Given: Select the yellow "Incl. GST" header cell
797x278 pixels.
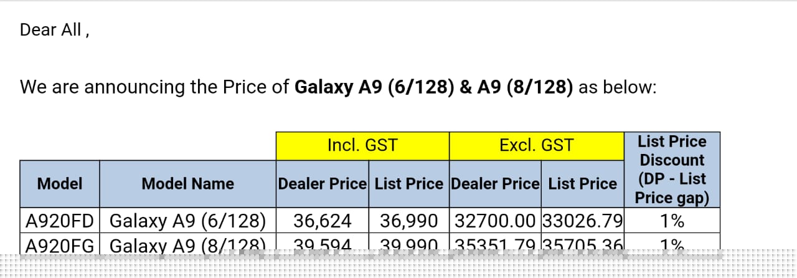Looking at the screenshot, I should (362, 146).
